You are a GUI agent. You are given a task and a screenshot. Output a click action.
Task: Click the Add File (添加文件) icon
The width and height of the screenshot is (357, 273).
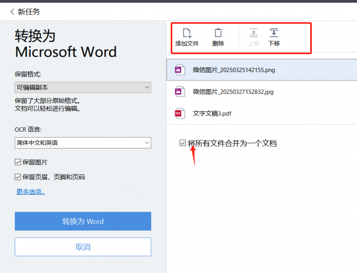coord(187,33)
